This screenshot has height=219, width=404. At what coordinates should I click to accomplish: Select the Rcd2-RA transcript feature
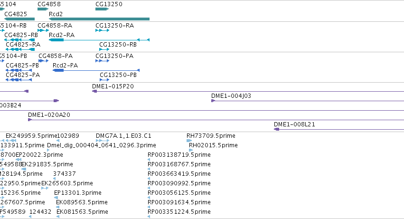click(x=99, y=40)
